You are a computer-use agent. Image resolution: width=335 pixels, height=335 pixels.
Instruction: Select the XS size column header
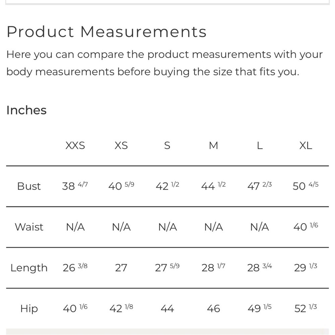tap(121, 145)
